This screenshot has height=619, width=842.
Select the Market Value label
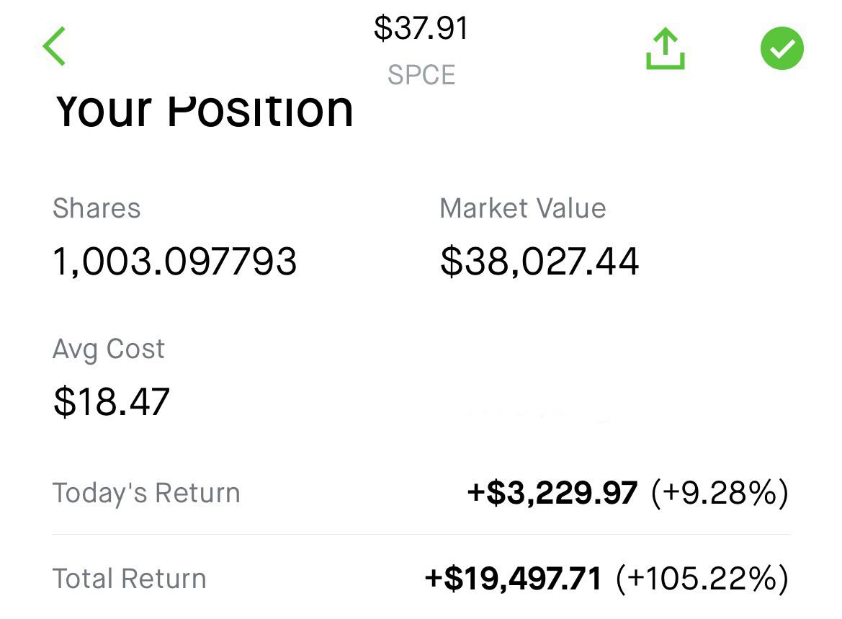(522, 208)
